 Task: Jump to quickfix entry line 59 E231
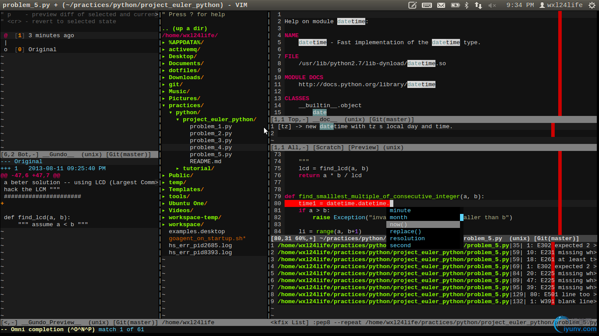(434, 252)
